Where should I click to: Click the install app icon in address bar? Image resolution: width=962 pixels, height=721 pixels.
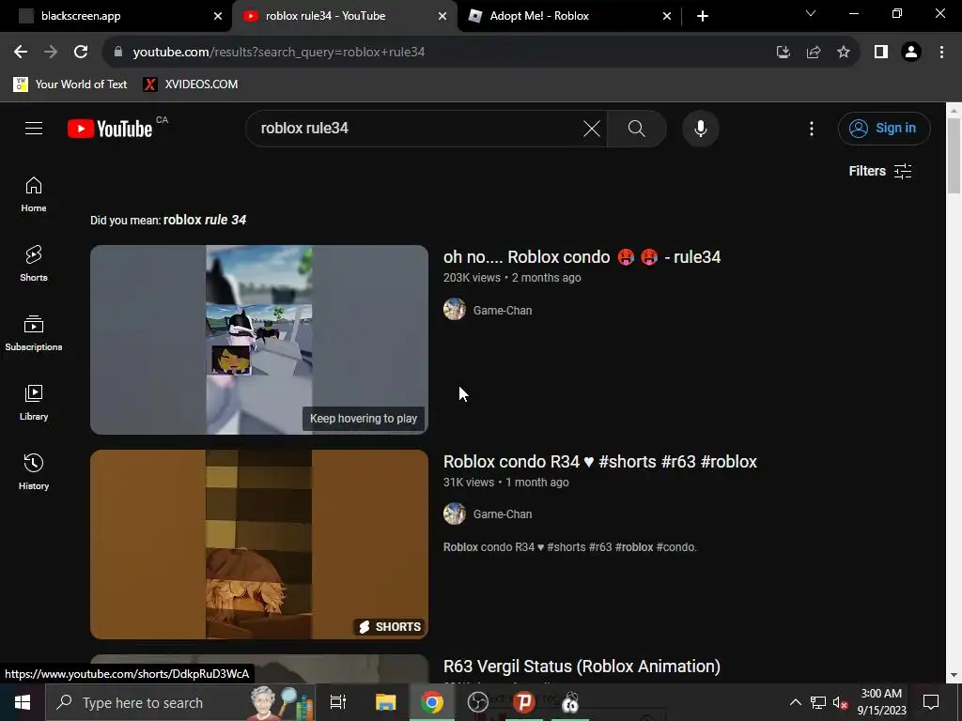coord(783,53)
